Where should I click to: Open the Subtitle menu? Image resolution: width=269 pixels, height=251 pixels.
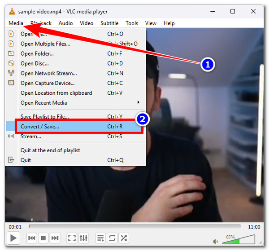click(x=109, y=23)
